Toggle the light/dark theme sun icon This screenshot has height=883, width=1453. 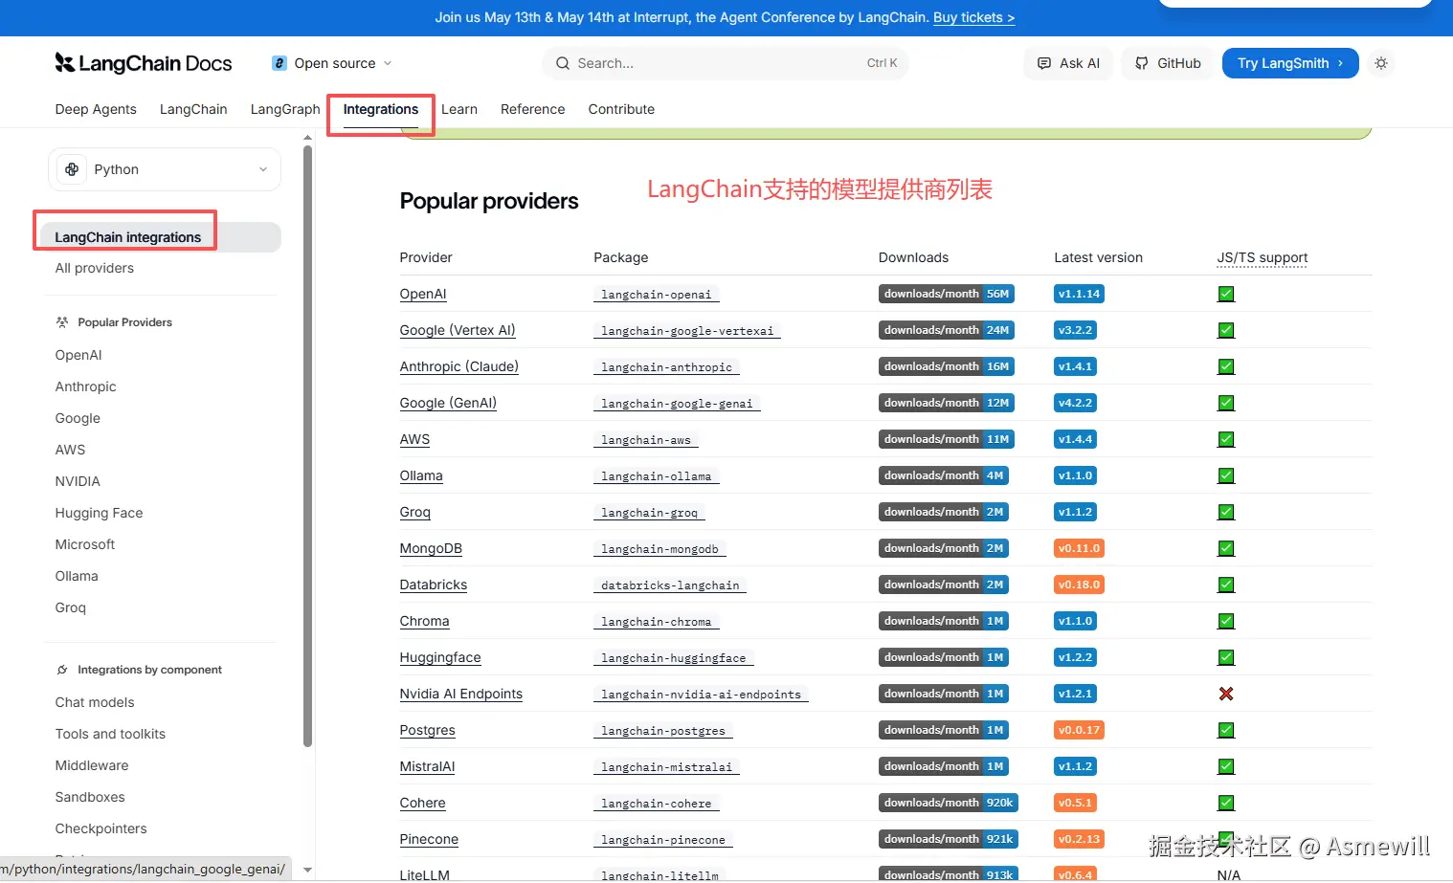(x=1380, y=63)
